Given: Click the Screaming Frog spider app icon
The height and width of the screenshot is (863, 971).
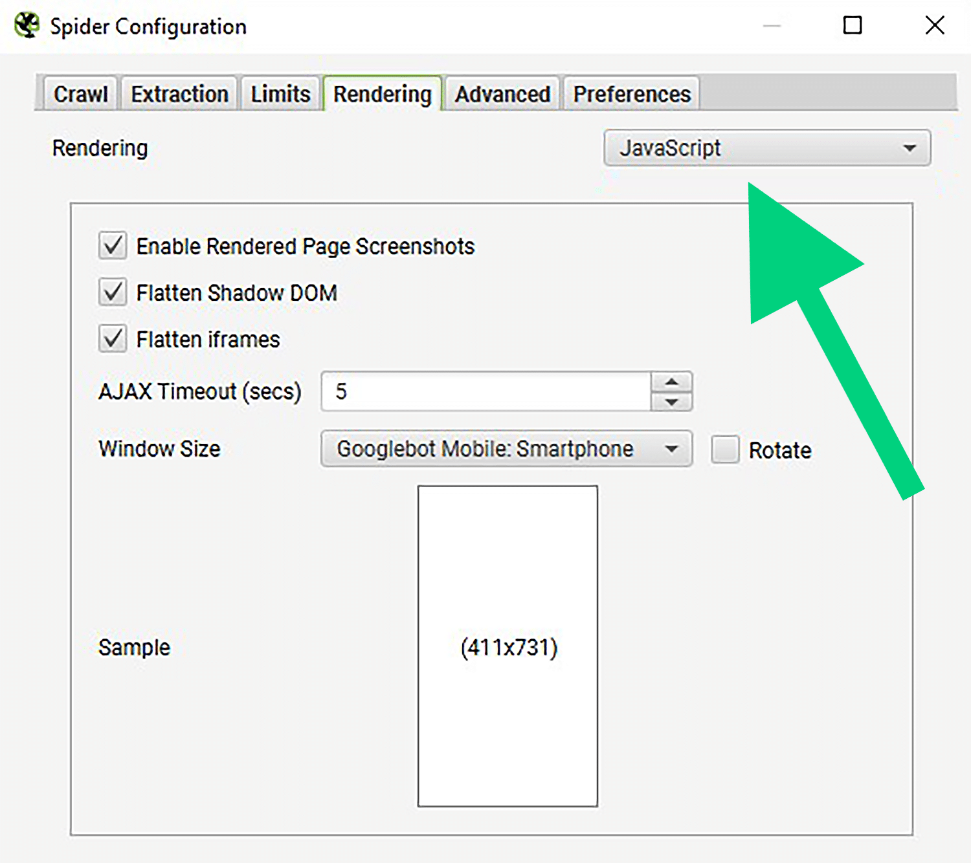Looking at the screenshot, I should 27,26.
